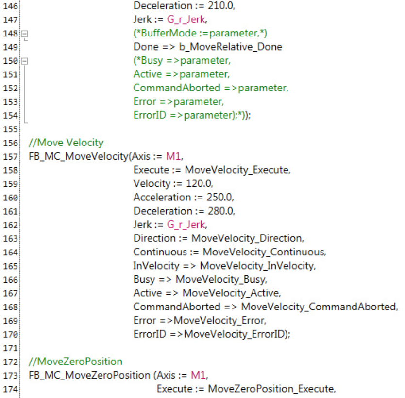Click the commented BufferMode parameter line
Image resolution: width=405 pixels, height=398 pixels.
point(200,33)
